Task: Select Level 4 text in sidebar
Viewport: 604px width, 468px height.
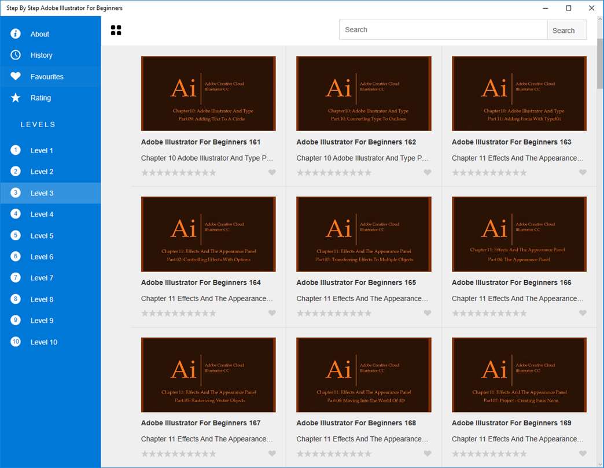Action: (x=42, y=214)
